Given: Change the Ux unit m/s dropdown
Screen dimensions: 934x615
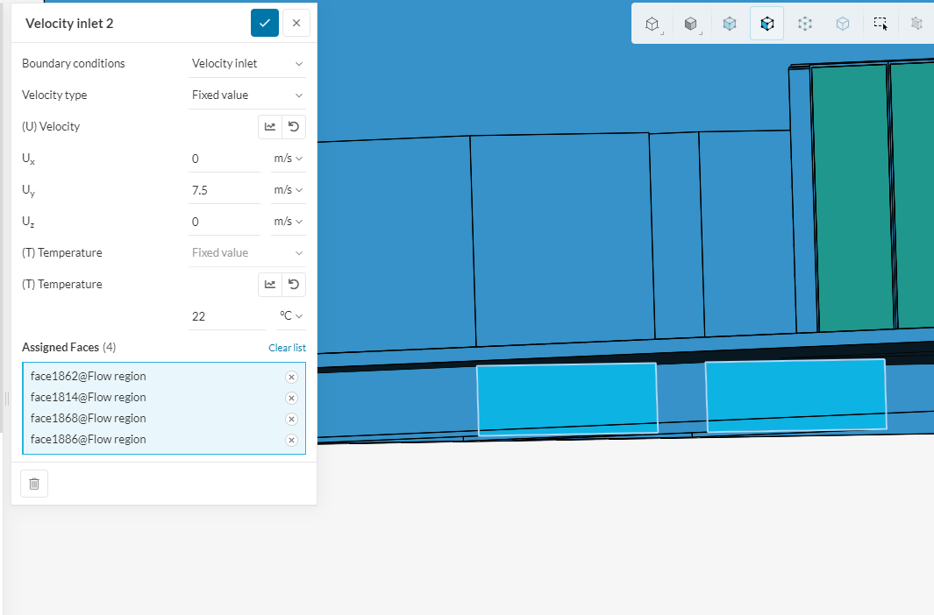Looking at the screenshot, I should coord(289,159).
